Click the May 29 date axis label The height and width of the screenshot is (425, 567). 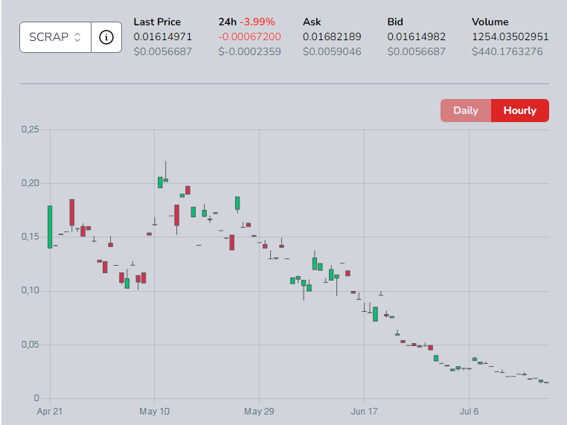click(259, 412)
